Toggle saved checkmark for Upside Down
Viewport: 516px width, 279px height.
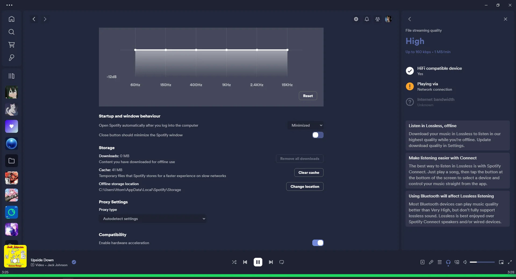[x=74, y=262]
